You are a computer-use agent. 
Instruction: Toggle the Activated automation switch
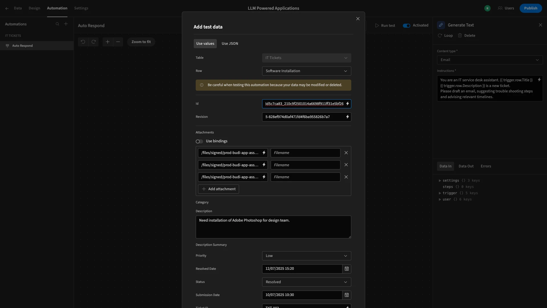(x=407, y=26)
